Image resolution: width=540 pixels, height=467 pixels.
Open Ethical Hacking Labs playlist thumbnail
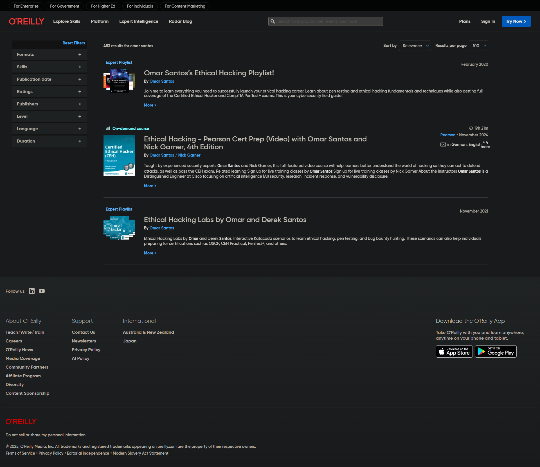(x=119, y=228)
